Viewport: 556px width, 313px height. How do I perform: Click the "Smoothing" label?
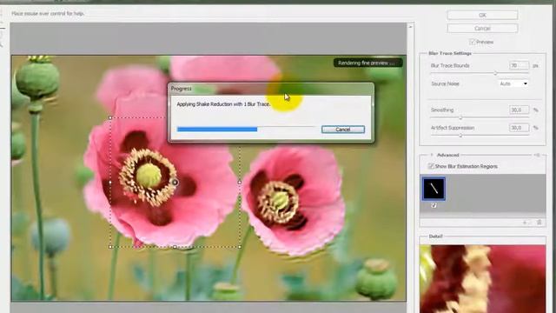point(442,110)
